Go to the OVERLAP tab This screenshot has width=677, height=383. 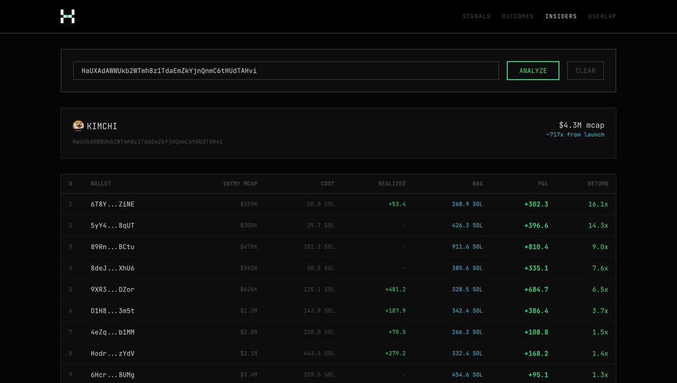[602, 16]
